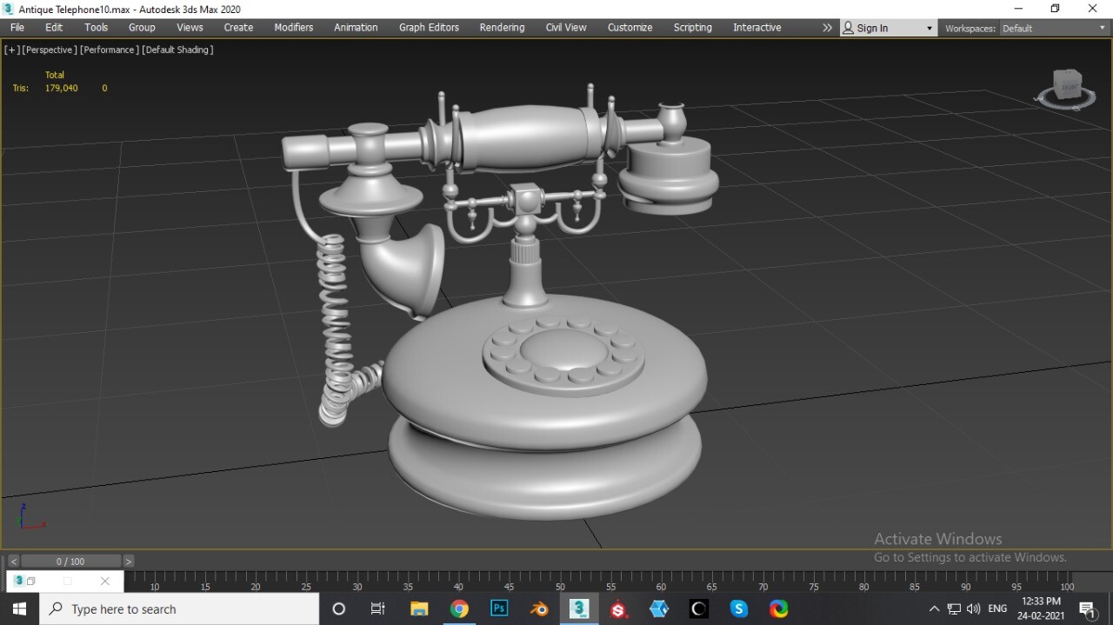1113x625 pixels.
Task: Click the volume speaker icon
Action: click(973, 609)
